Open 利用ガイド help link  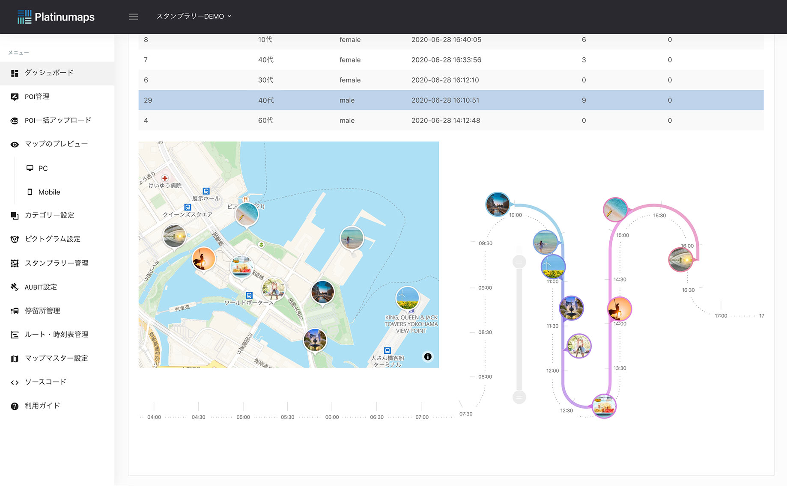tap(42, 406)
